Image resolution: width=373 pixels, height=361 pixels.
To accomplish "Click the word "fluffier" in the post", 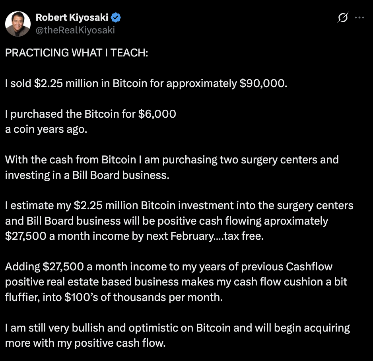I will pos(24,297).
